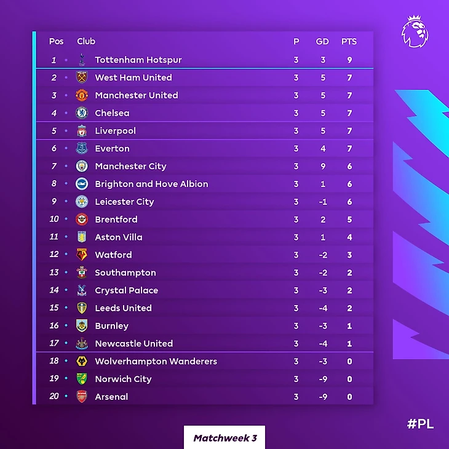Click the Liverpool club crest

tap(82, 131)
